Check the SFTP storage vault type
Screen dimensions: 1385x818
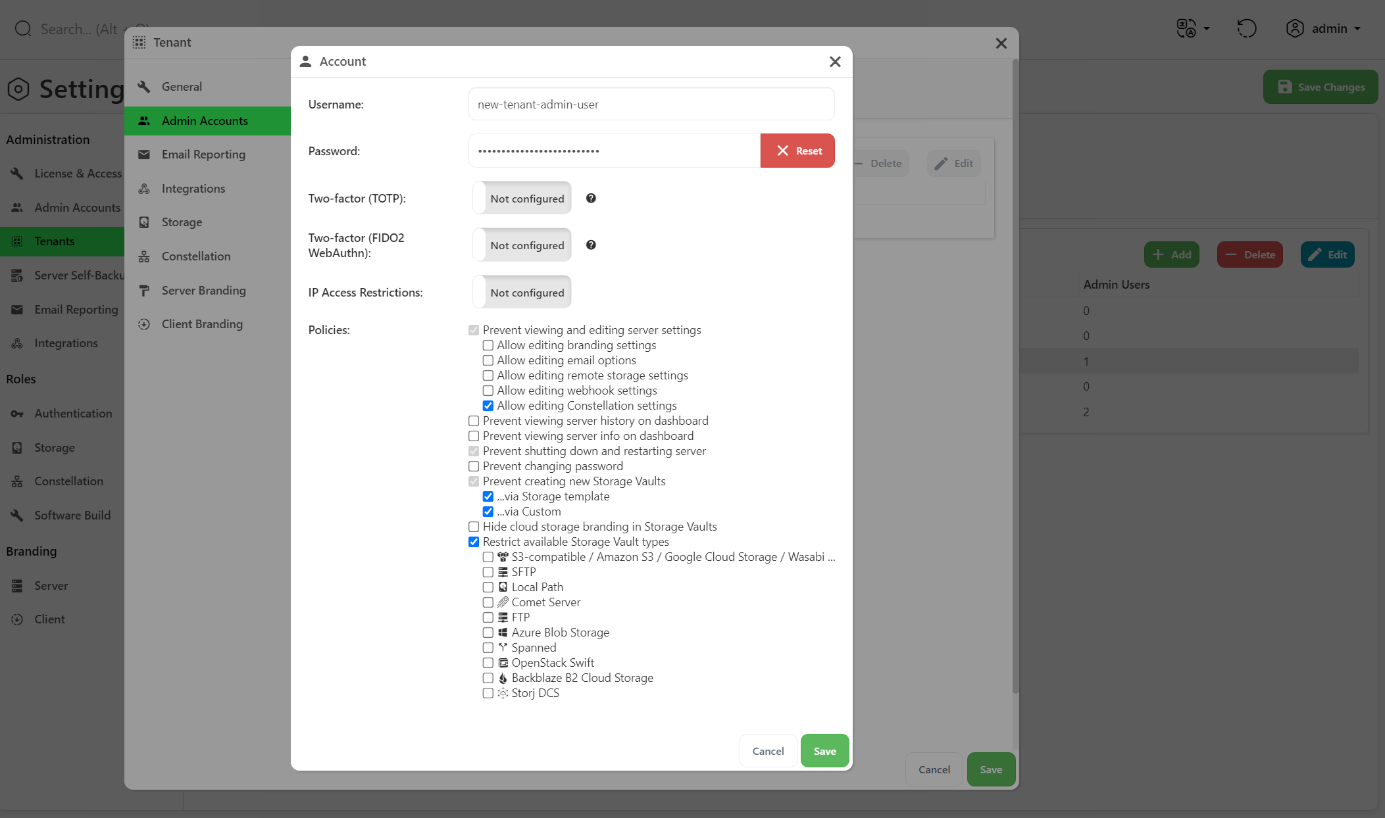click(488, 572)
